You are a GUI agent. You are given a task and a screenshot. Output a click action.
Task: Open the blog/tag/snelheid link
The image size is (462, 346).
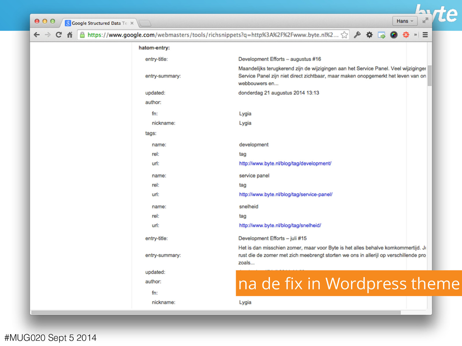280,225
